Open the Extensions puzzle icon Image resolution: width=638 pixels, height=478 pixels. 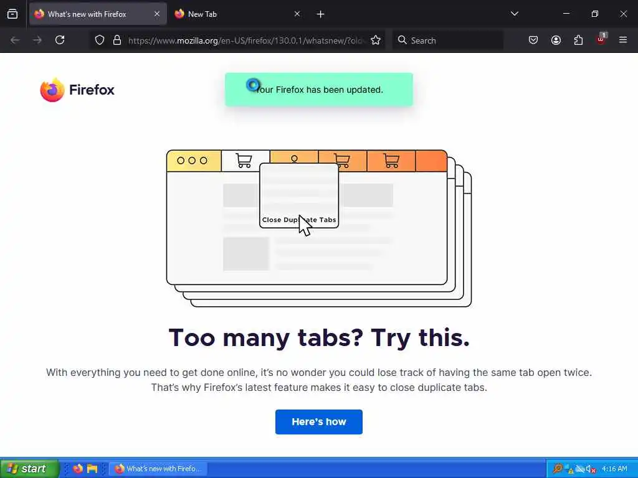point(578,40)
